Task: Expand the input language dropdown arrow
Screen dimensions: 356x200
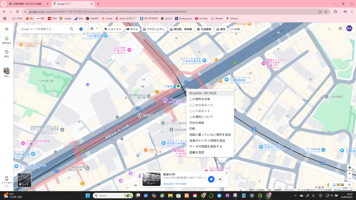Action: coord(97,28)
